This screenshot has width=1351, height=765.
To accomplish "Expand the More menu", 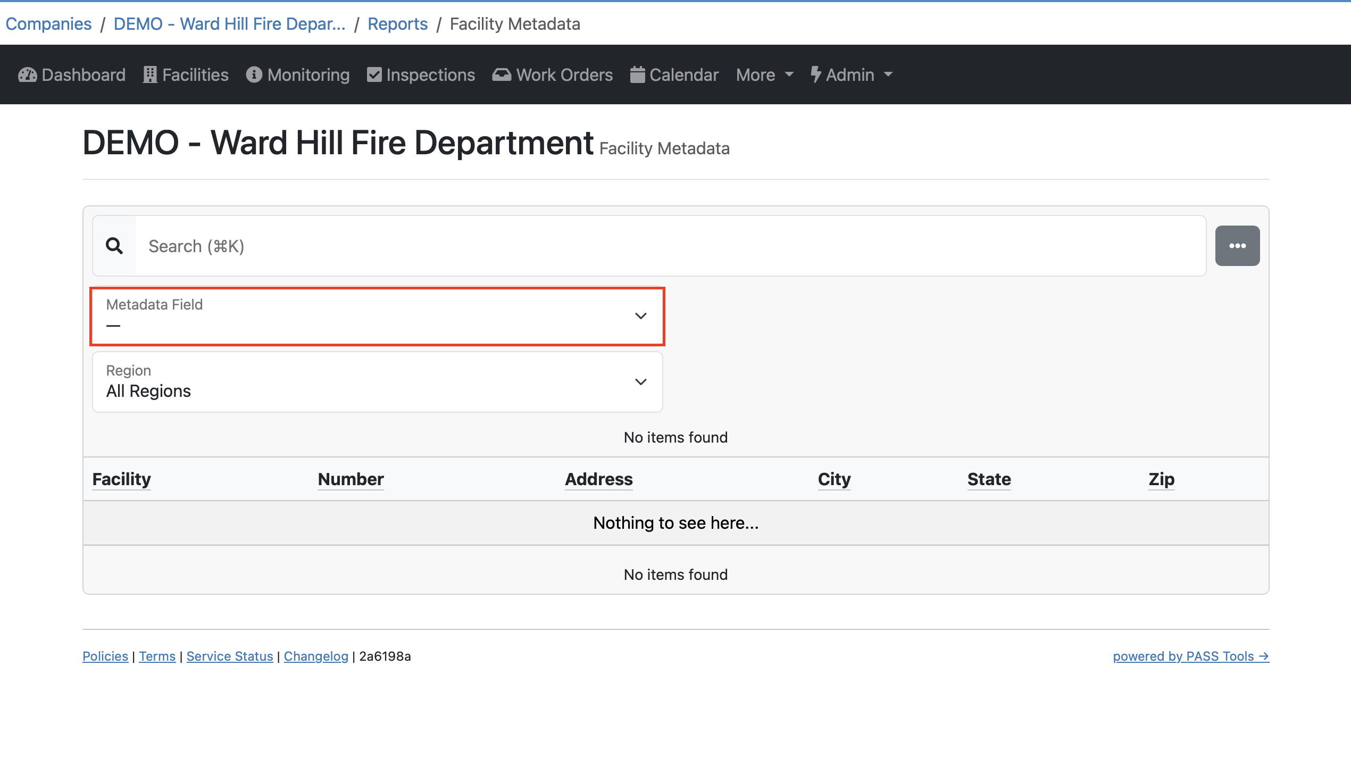I will (x=764, y=75).
